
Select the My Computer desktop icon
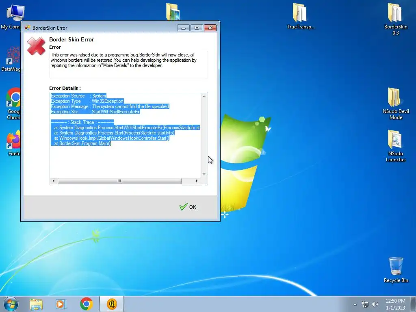point(11,17)
